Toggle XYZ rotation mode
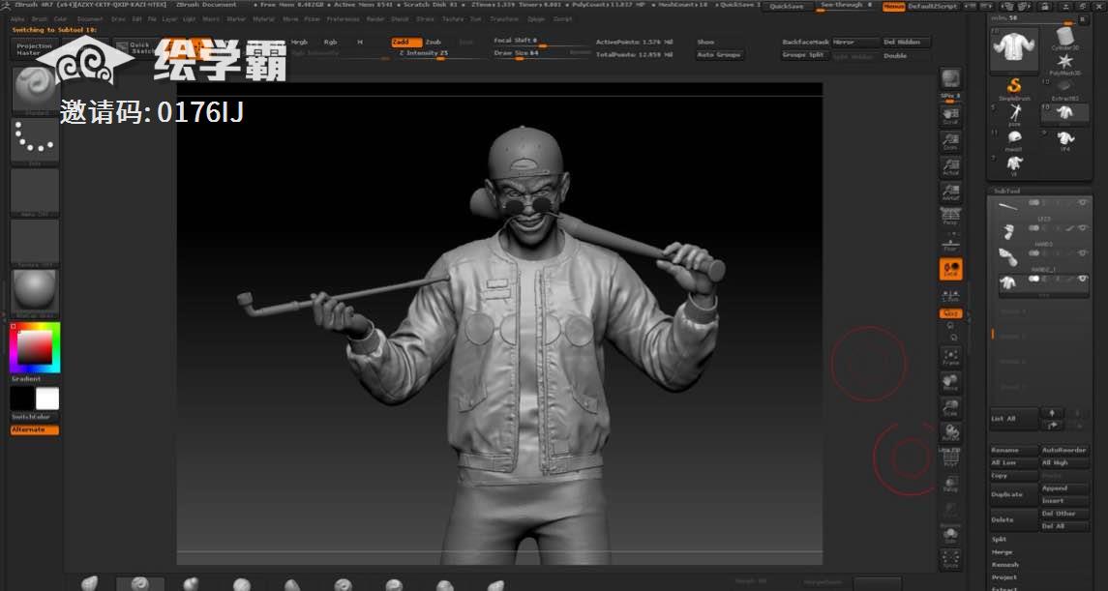 click(950, 313)
